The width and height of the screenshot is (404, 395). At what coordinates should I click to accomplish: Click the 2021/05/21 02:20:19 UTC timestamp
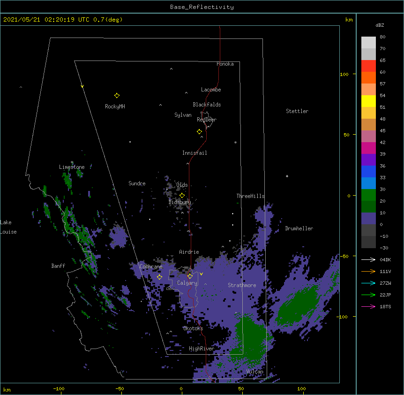point(46,20)
